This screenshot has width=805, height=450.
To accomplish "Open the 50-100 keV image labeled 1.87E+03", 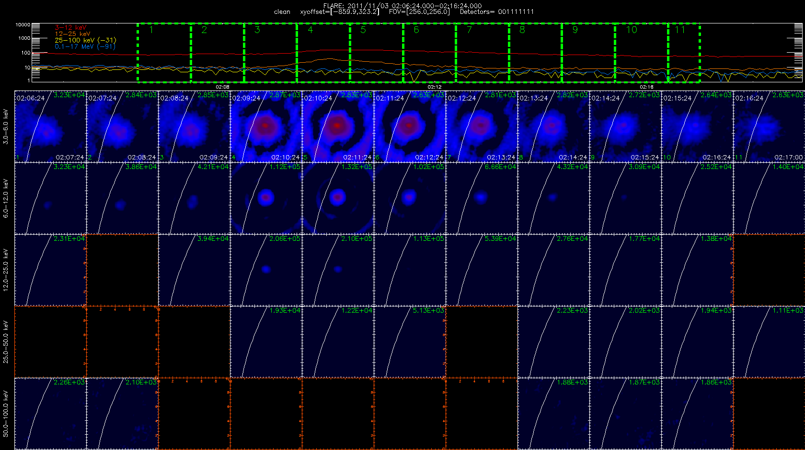I will coord(625,413).
